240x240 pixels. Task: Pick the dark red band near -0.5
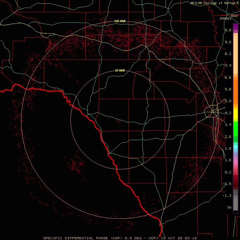tap(235, 184)
